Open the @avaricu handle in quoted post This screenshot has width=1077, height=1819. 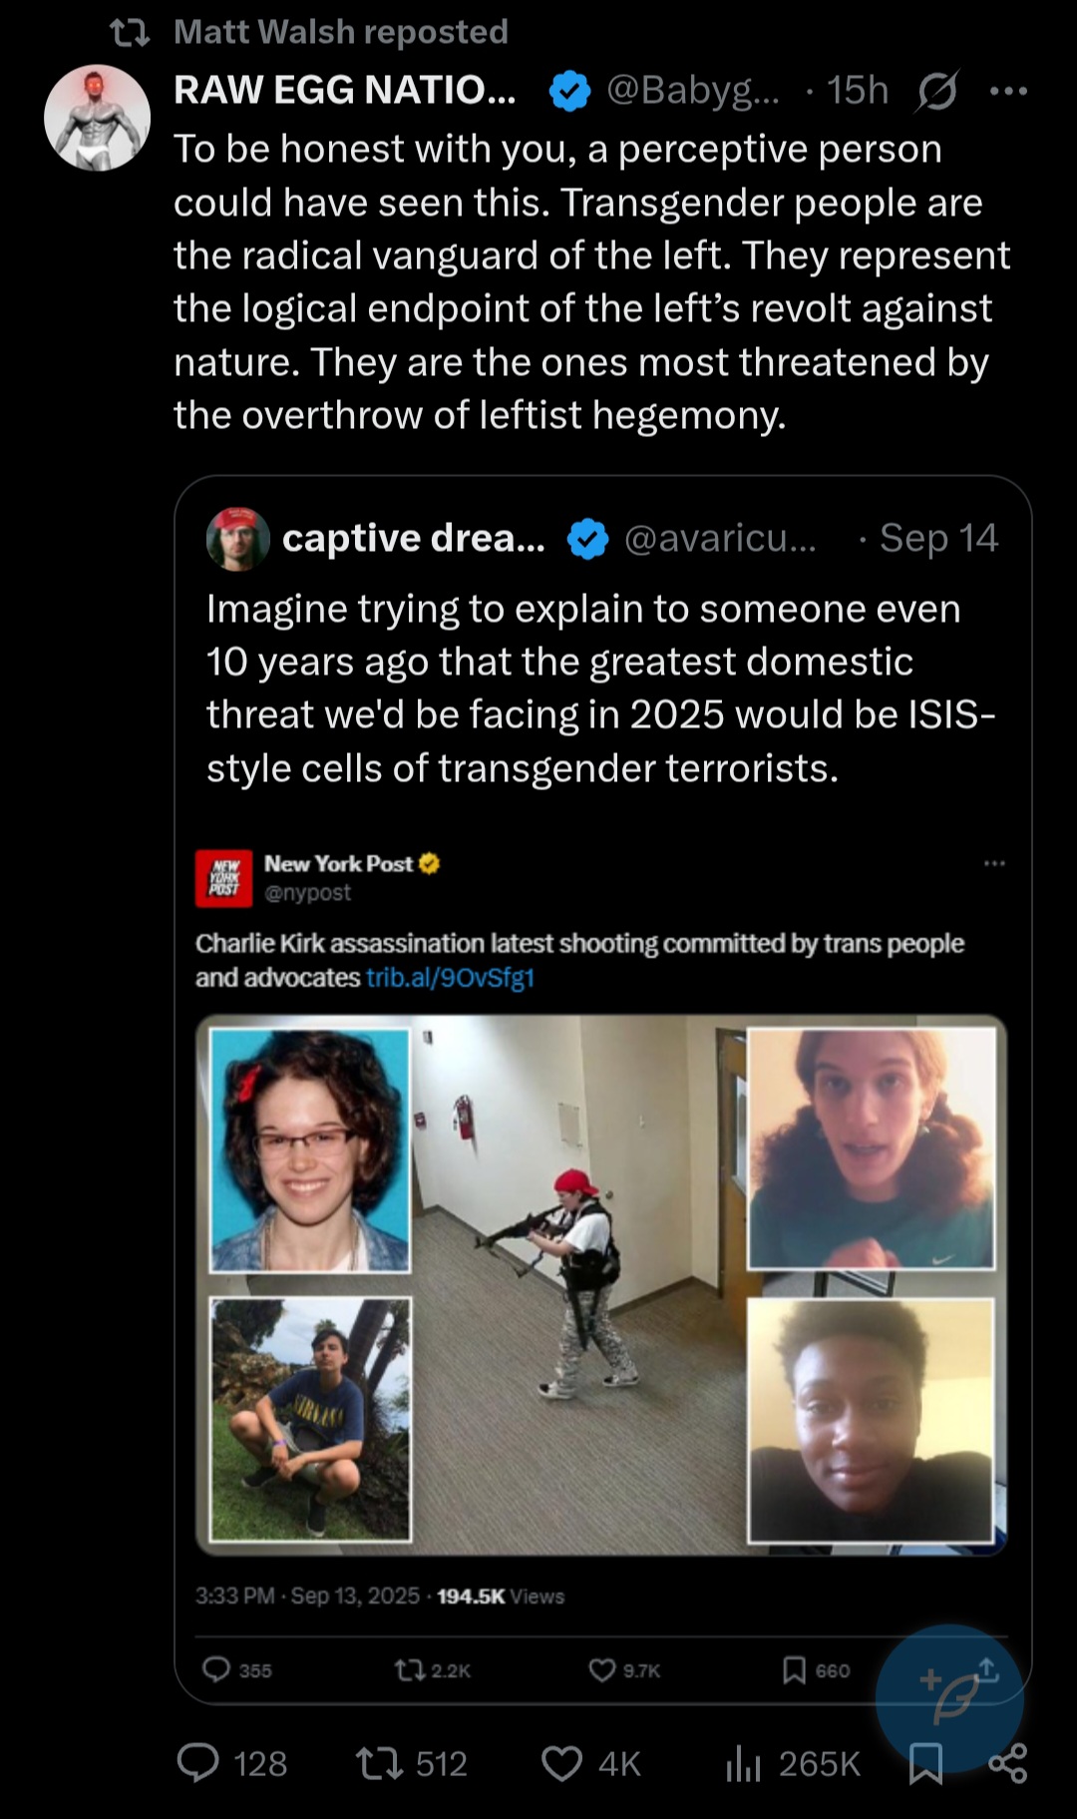[720, 539]
